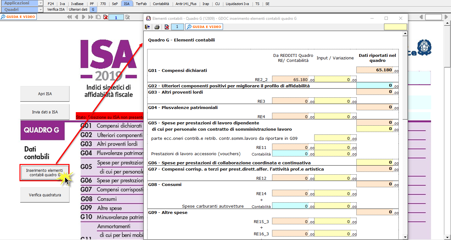This screenshot has width=451, height=240.
Task: Go to next record in main toolbar
Action: (x=84, y=17)
